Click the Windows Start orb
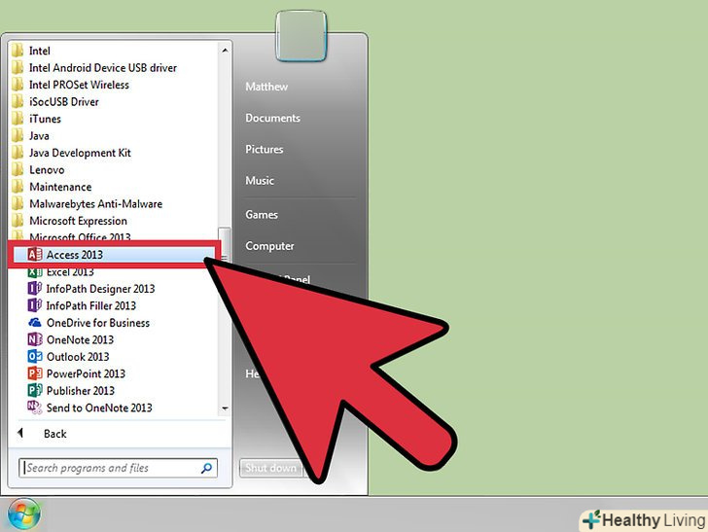708x532 pixels. coord(24,514)
